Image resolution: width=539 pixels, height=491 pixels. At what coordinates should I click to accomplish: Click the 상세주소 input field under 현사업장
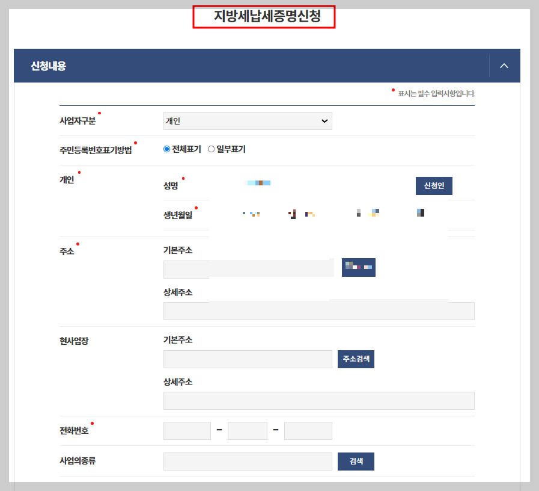[x=318, y=400]
